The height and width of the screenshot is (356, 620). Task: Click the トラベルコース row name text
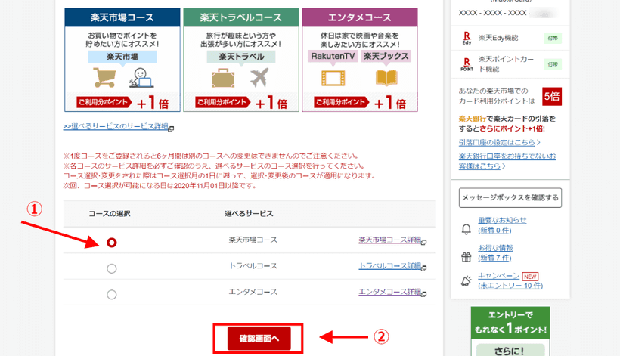[253, 266]
